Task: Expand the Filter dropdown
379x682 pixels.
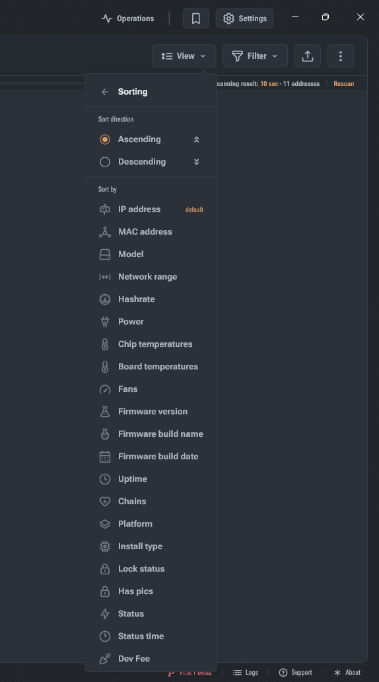Action: point(255,56)
